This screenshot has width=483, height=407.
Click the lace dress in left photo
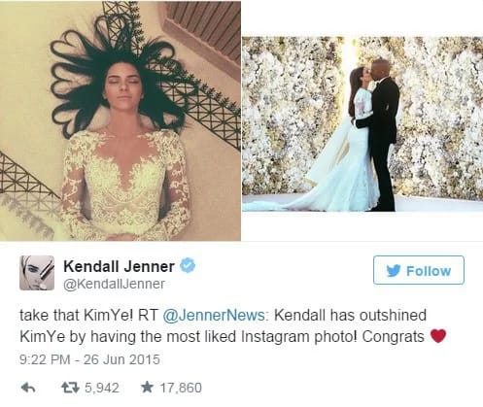tap(125, 187)
